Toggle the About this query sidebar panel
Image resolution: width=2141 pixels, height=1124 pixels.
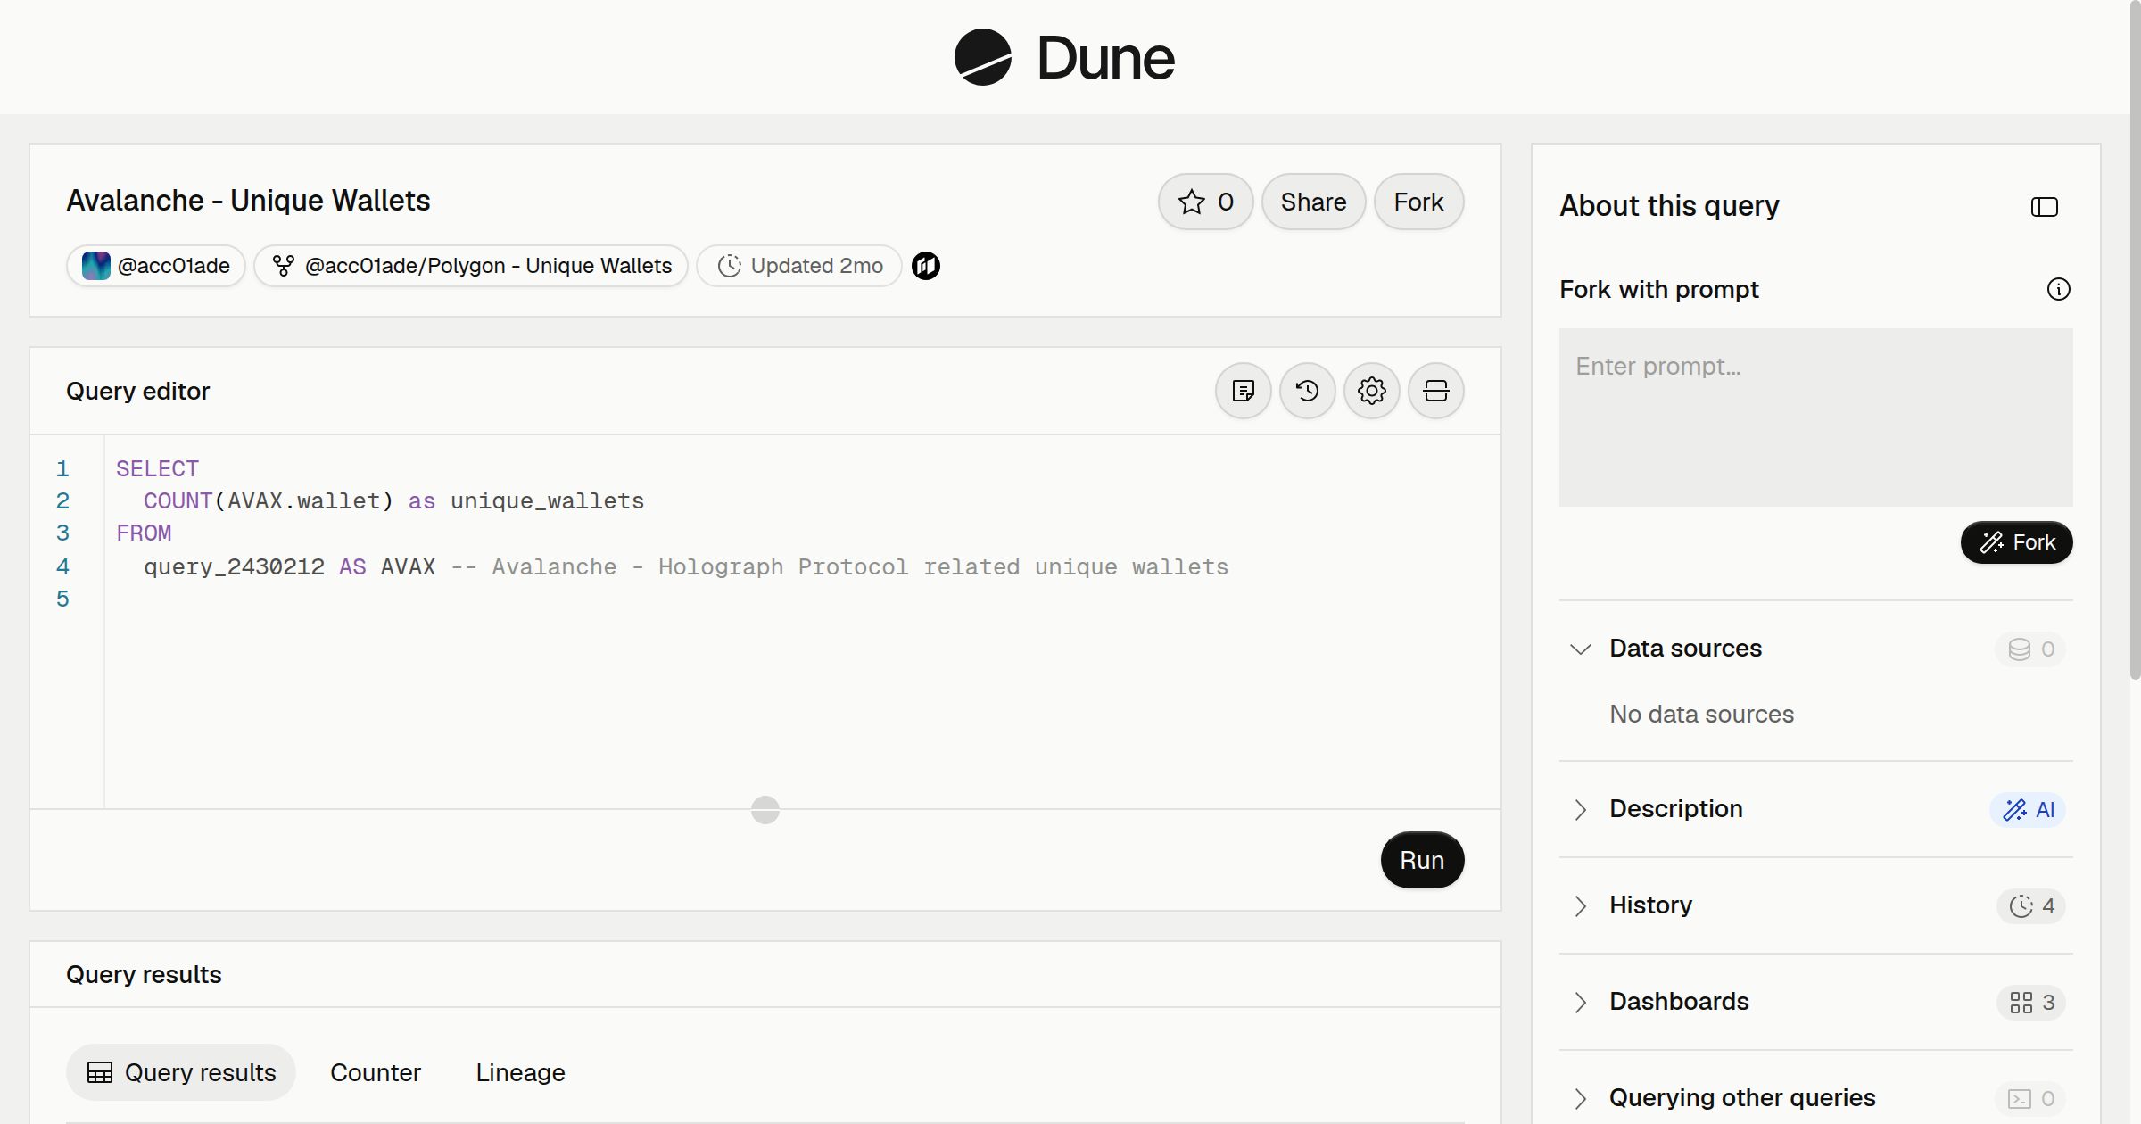point(2045,207)
